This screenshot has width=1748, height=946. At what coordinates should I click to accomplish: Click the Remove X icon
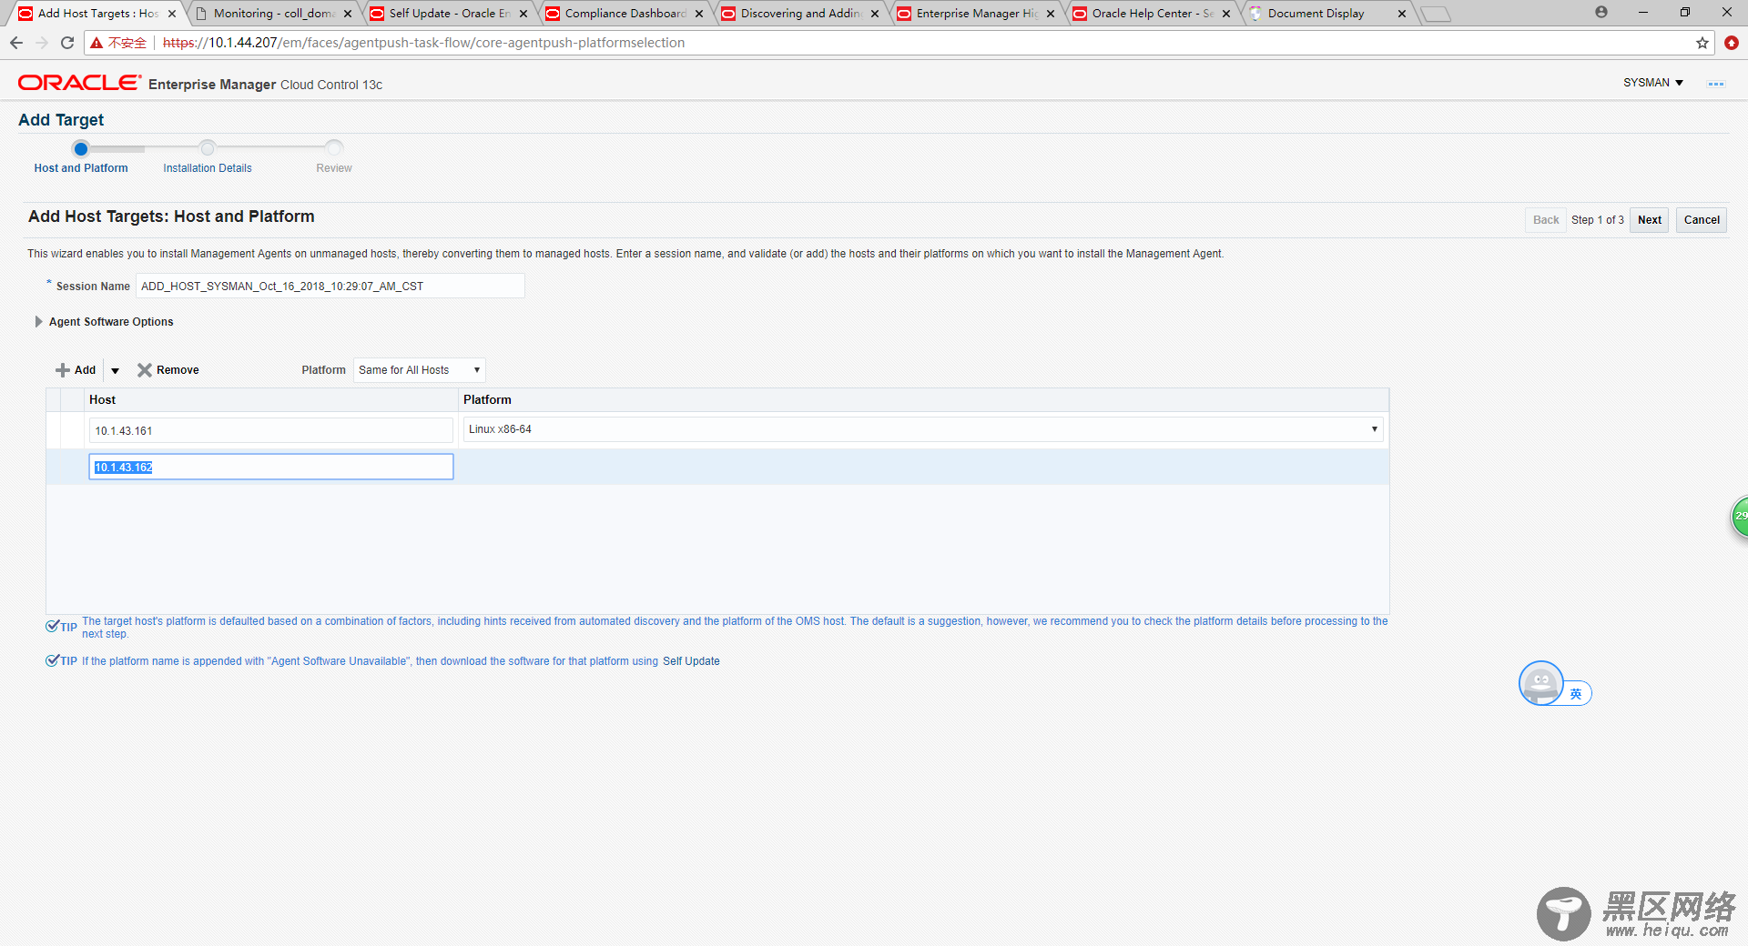[x=145, y=370]
